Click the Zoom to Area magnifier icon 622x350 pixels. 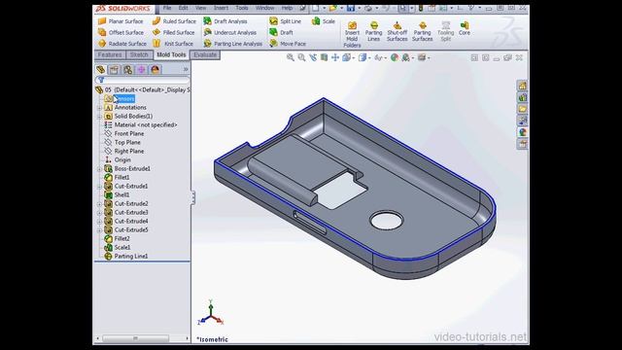(x=301, y=57)
